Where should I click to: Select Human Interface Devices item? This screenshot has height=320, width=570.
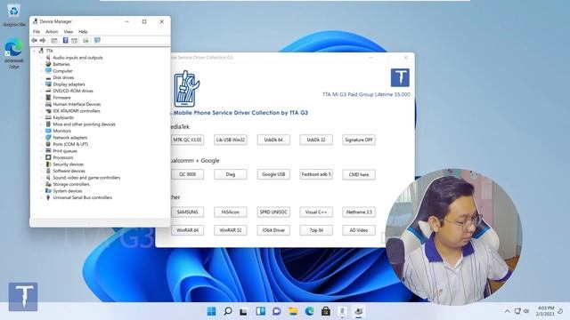pos(77,104)
